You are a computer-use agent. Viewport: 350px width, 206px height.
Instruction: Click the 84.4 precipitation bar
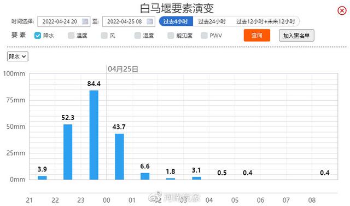click(94, 135)
